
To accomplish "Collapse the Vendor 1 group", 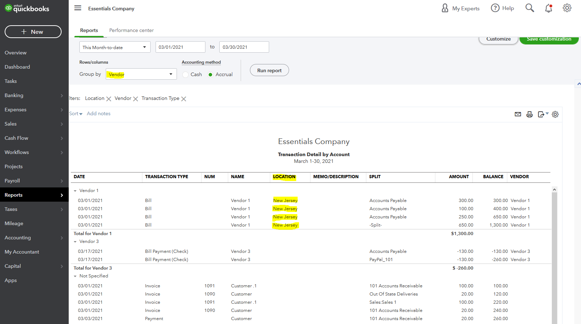I will click(75, 191).
